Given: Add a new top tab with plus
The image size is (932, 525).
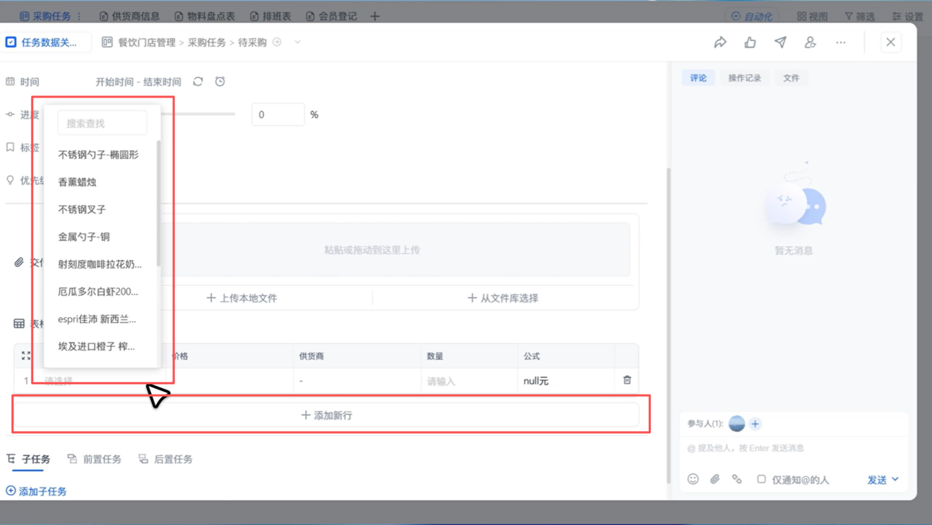Looking at the screenshot, I should [375, 16].
